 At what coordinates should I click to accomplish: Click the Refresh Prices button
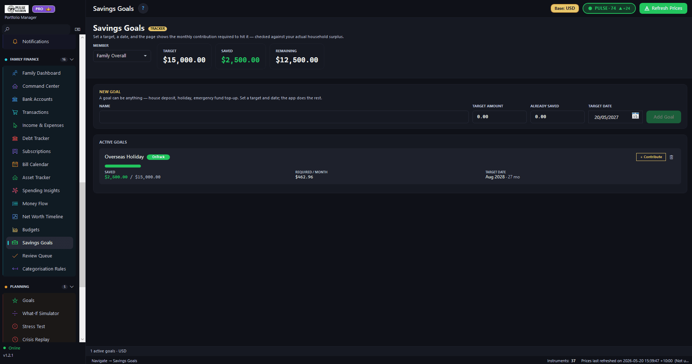(x=663, y=8)
